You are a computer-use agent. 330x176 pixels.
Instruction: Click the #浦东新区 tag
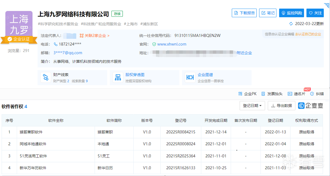(x=149, y=24)
